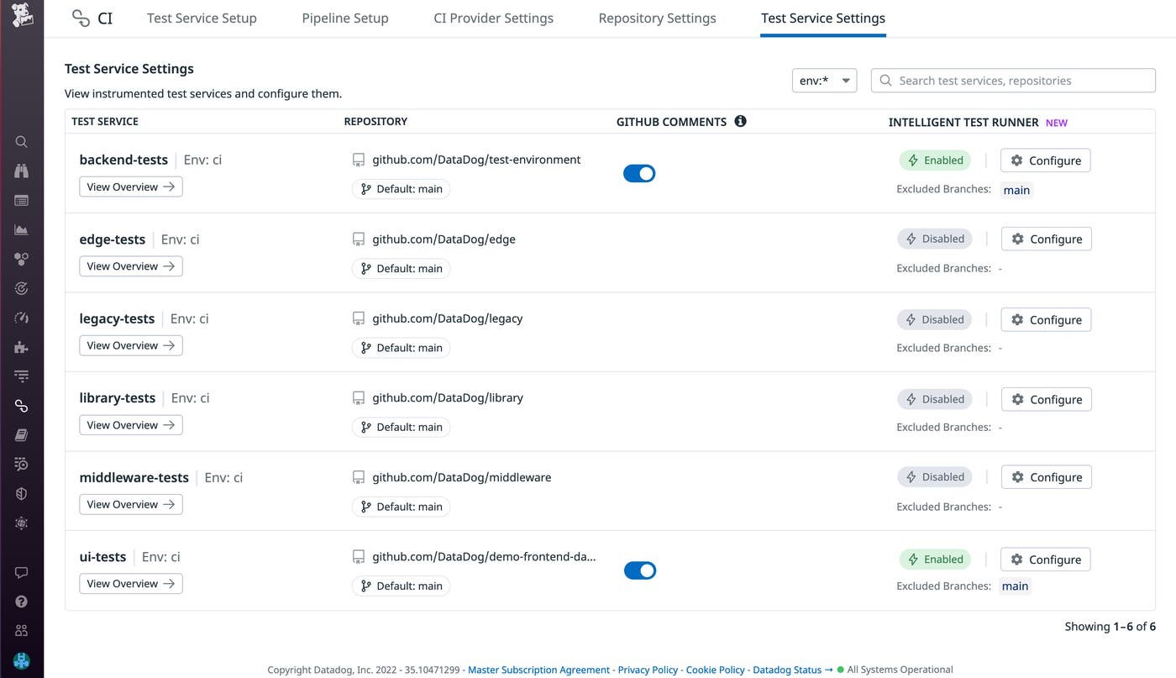
Task: Toggle GitHub comments for ui-tests
Action: pyautogui.click(x=639, y=570)
